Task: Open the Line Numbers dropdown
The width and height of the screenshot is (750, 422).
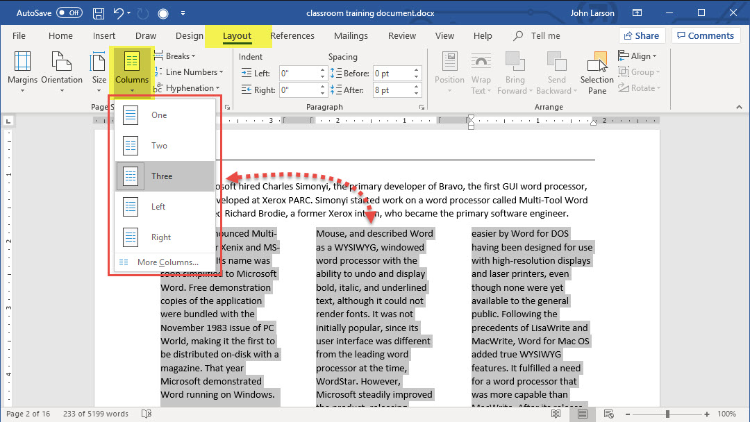Action: point(191,72)
